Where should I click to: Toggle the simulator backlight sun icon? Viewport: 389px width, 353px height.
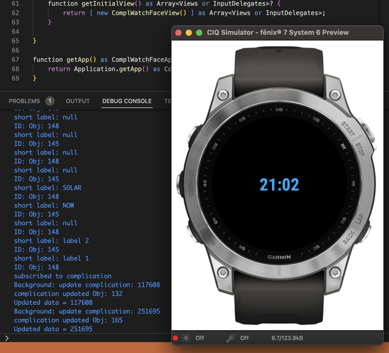tap(186, 338)
